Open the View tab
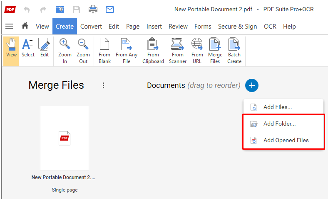 coord(42,27)
